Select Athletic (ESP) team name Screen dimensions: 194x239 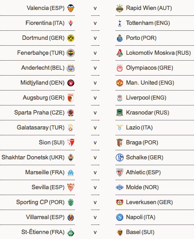[x=143, y=172]
